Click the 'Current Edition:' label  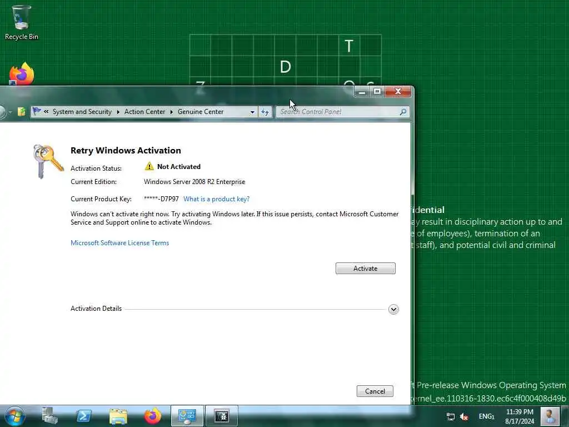(93, 182)
